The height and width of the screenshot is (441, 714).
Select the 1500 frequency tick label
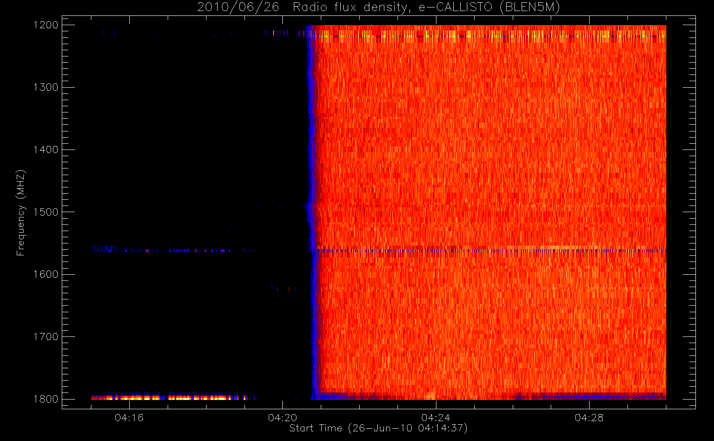tap(46, 212)
